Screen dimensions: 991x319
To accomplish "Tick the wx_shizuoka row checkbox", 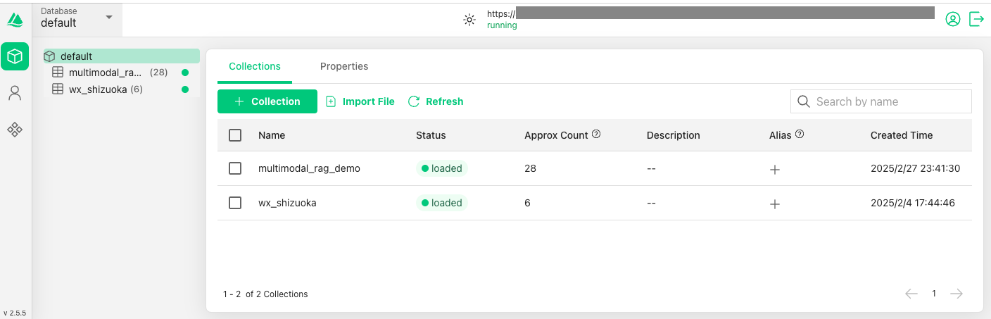I will [235, 203].
